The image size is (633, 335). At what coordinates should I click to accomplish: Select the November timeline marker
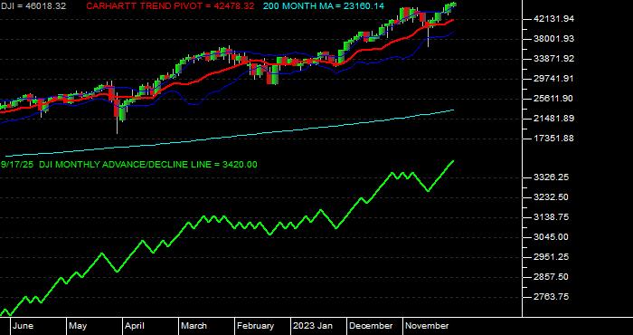(427, 326)
